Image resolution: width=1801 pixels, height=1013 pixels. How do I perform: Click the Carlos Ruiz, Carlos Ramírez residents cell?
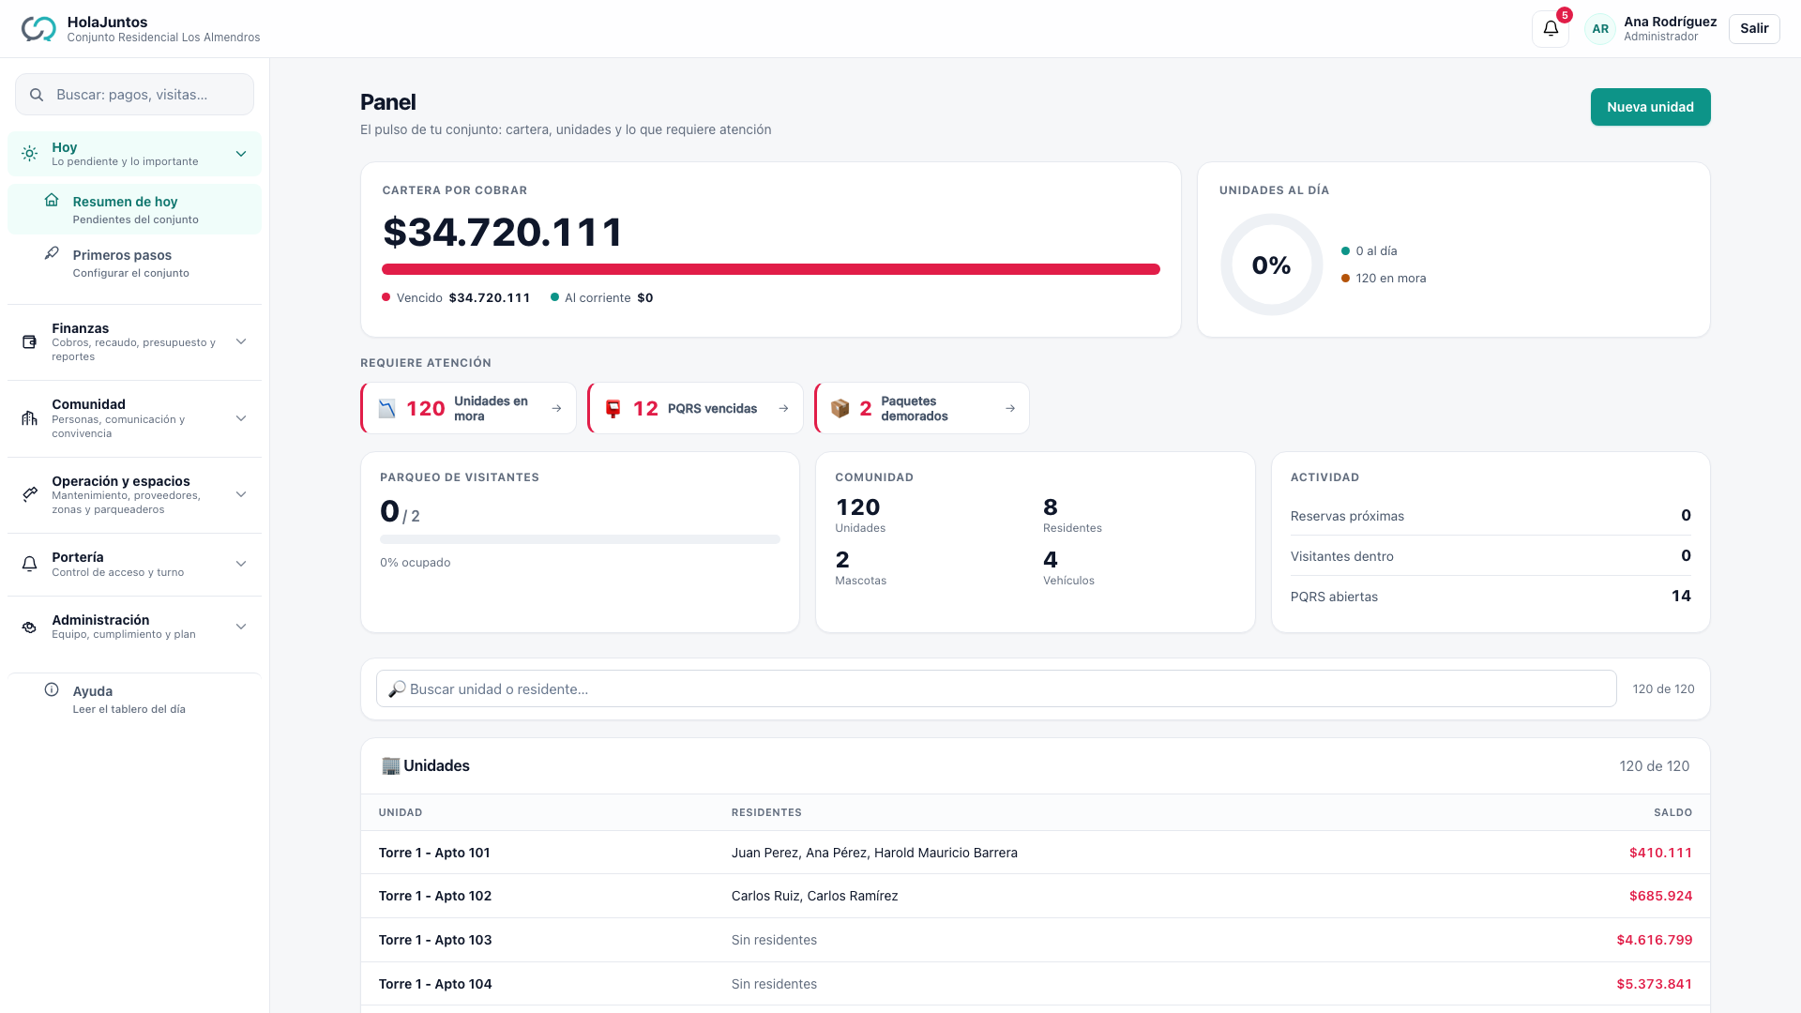click(x=814, y=896)
